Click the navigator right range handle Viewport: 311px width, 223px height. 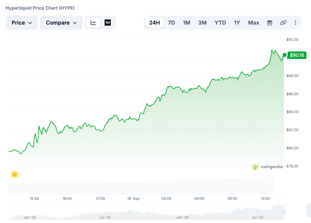(x=284, y=212)
